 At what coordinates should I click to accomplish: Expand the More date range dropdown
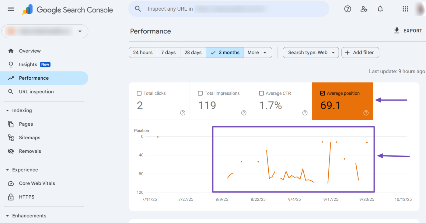click(257, 52)
